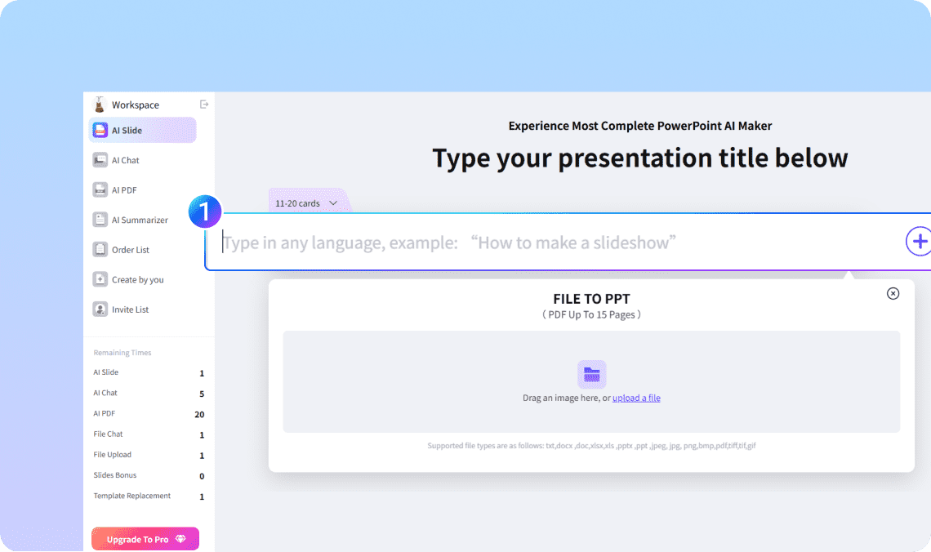Click the Workspace avatar icon
Image resolution: width=931 pixels, height=552 pixels.
(100, 105)
